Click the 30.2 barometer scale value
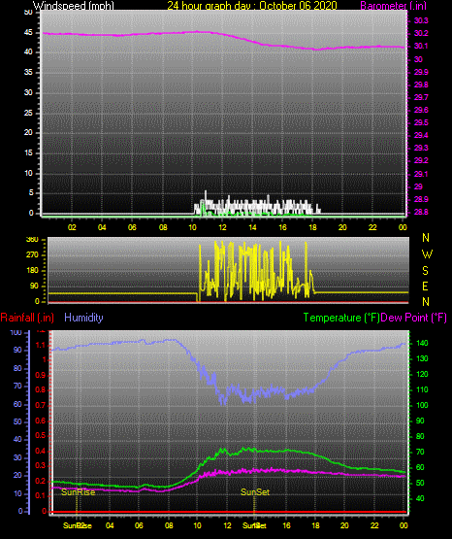The image size is (452, 539). coord(421,33)
